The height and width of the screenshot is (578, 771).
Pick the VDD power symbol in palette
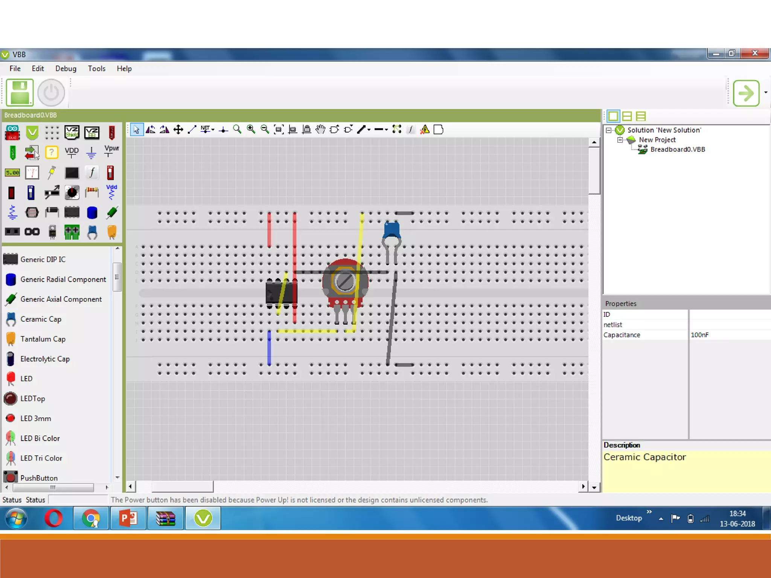point(72,152)
